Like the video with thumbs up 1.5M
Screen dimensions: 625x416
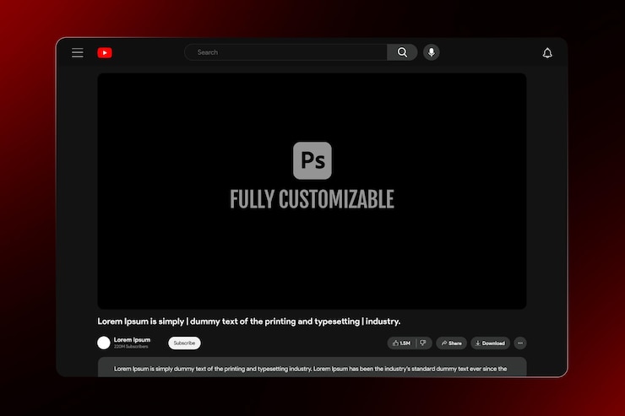401,343
